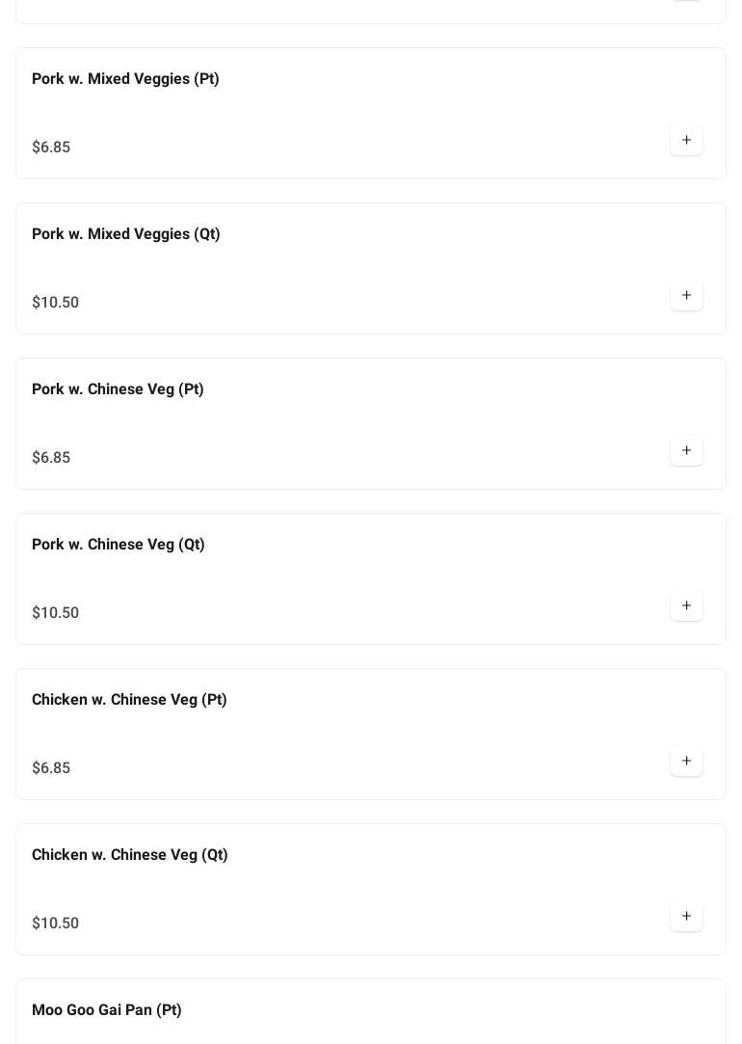Click $10.50 price of Pork Mixed Veggies Qt
This screenshot has width=742, height=1044.
pos(56,303)
